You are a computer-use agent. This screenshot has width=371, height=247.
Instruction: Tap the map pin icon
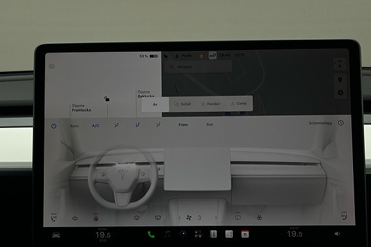340,80
